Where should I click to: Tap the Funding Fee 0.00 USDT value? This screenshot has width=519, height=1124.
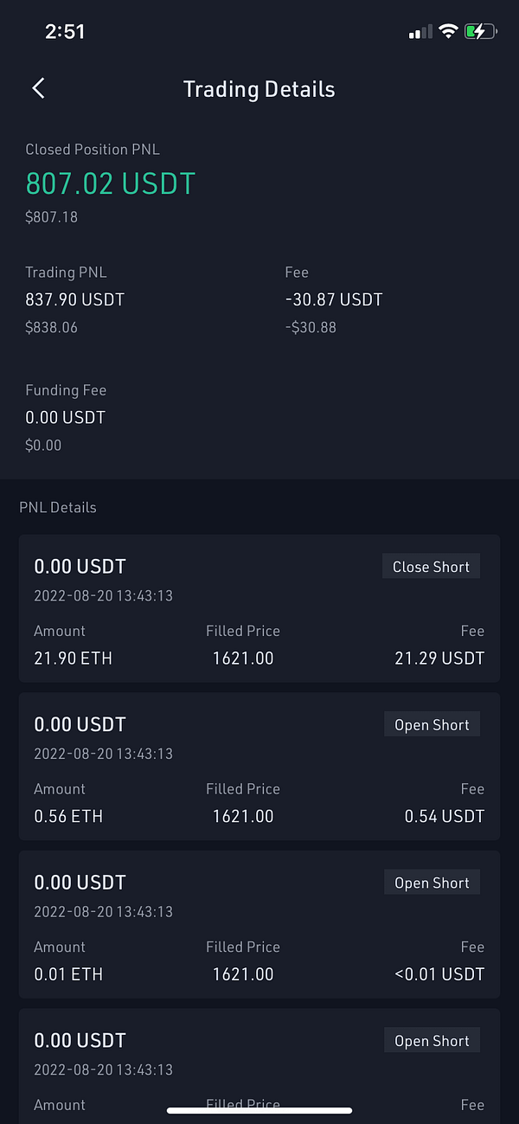pyautogui.click(x=66, y=417)
